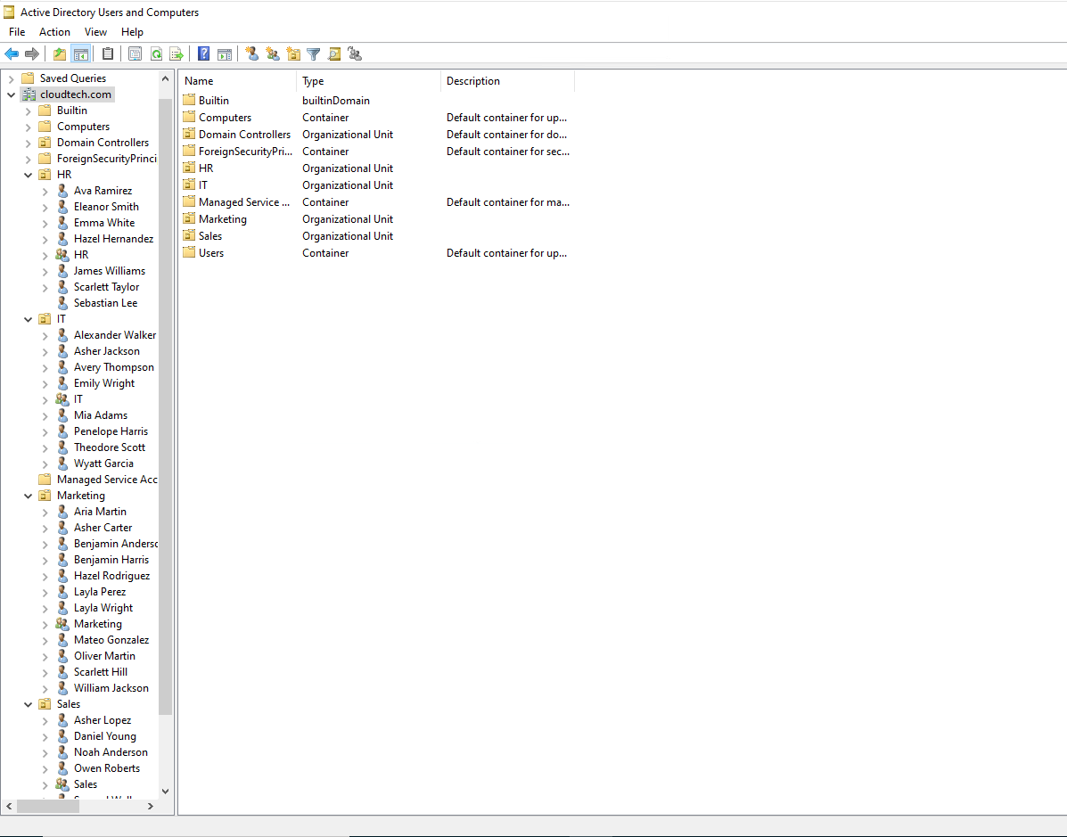Open Help with the question mark icon
The width and height of the screenshot is (1067, 837).
(203, 53)
